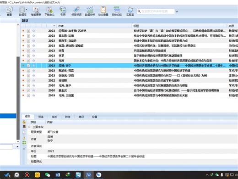Click the magnifier icon in search box
The height and width of the screenshot is (179, 238).
click(x=139, y=11)
